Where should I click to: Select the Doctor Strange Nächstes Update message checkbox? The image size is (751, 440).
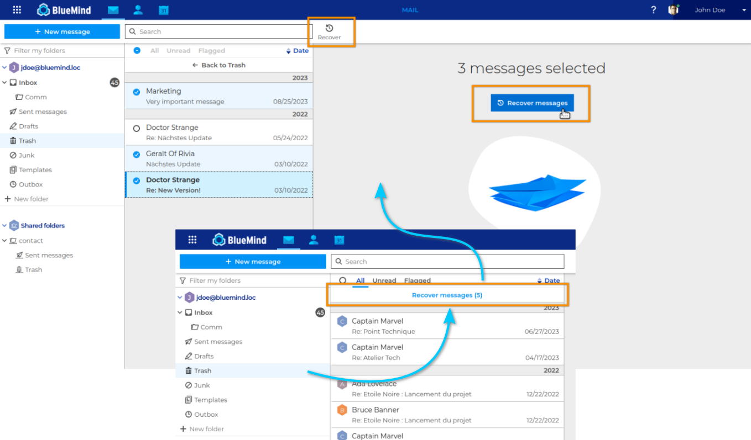tap(137, 128)
